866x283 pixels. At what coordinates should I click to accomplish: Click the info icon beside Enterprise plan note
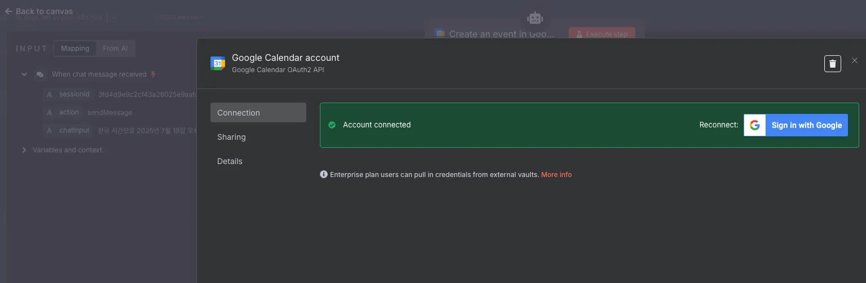(x=324, y=175)
